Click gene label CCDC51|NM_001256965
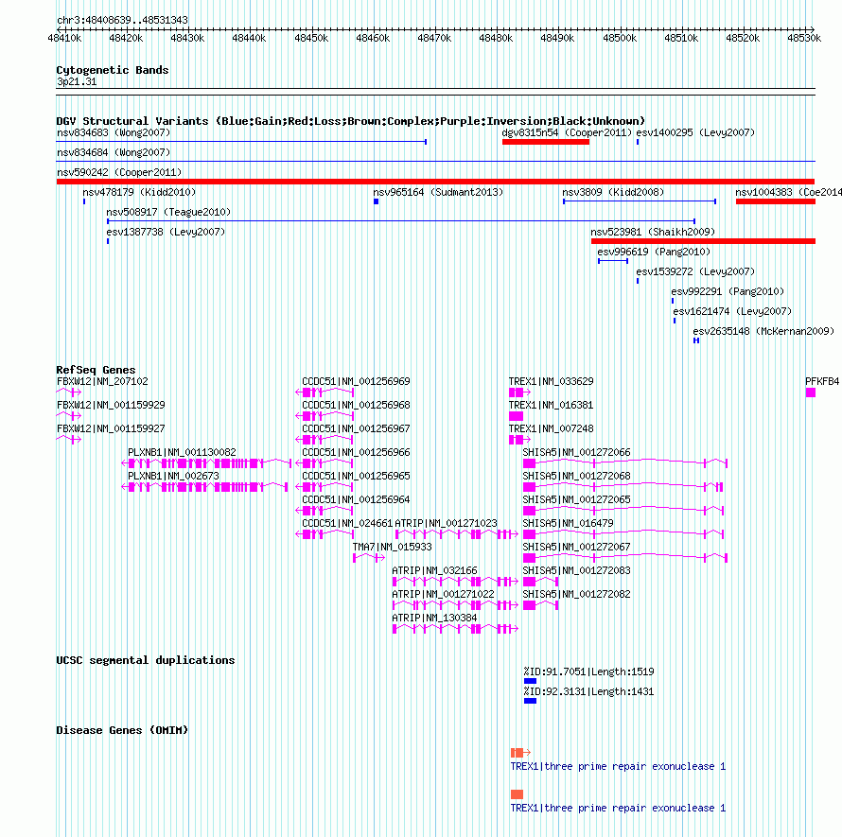Image resolution: width=842 pixels, height=837 pixels. click(x=356, y=476)
